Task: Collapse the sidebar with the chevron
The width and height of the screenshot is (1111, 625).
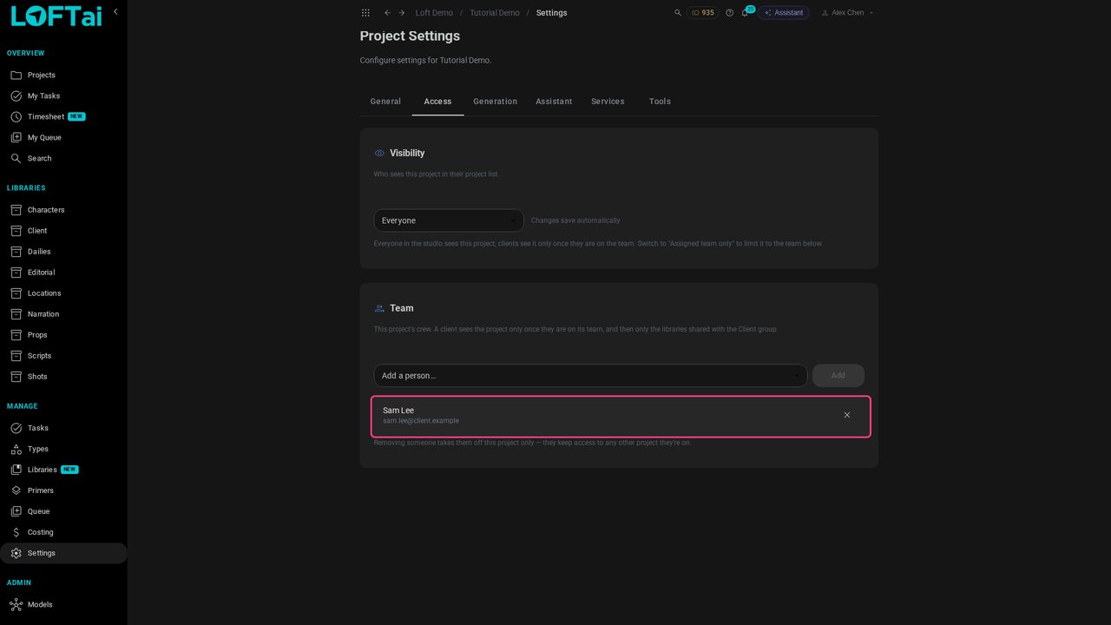Action: 115,12
